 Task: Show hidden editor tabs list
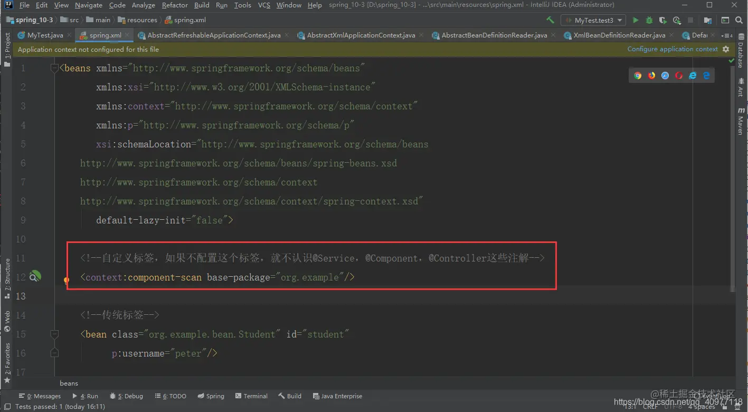click(727, 35)
